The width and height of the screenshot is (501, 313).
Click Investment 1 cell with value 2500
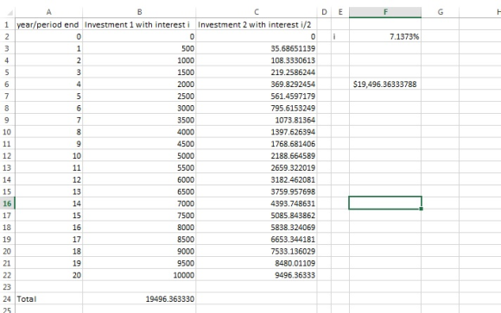pos(139,96)
